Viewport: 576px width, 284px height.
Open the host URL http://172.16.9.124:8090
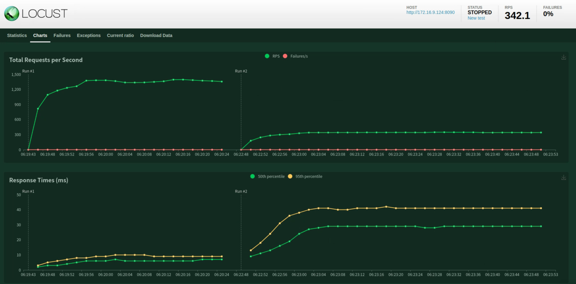[x=430, y=12]
